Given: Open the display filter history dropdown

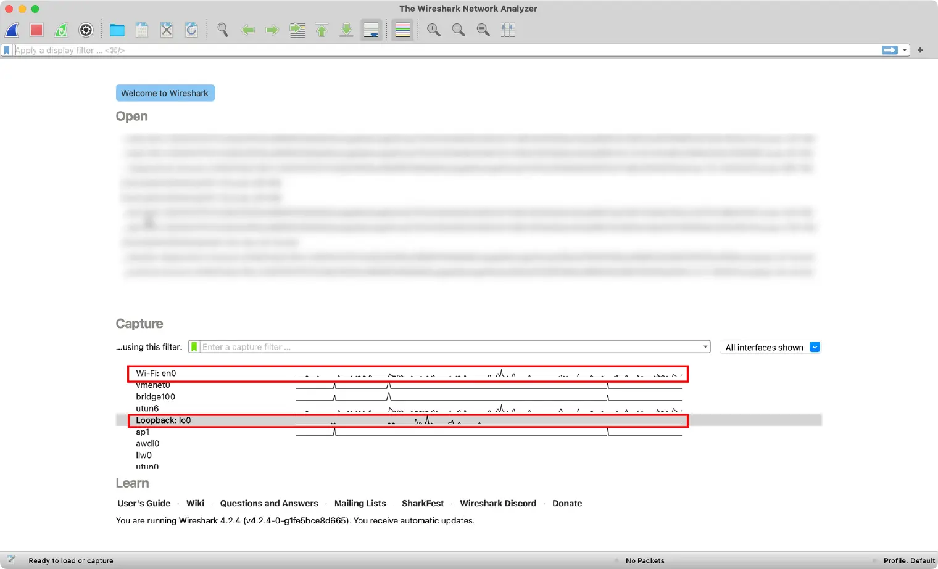Looking at the screenshot, I should (905, 50).
